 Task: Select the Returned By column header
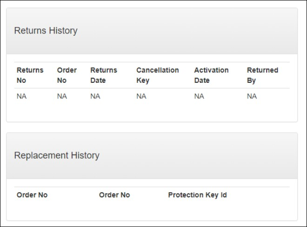262,75
